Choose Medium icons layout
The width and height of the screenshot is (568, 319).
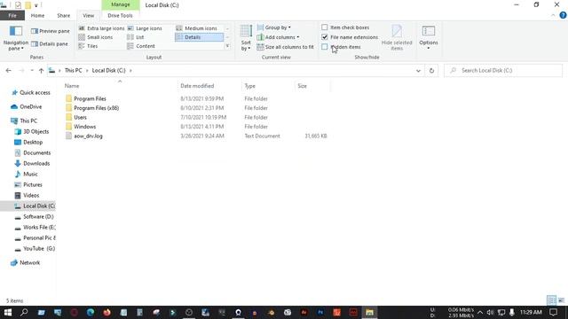(x=196, y=28)
